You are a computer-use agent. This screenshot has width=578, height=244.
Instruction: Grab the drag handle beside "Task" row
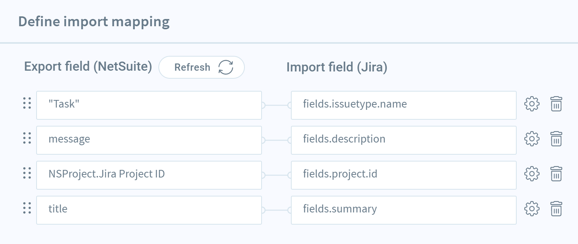click(27, 103)
